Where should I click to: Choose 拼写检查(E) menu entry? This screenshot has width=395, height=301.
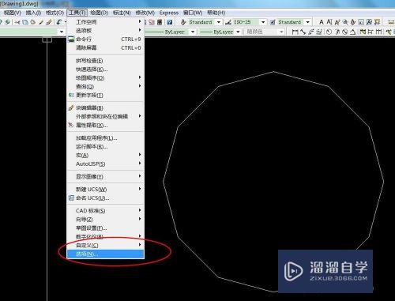tap(105, 61)
